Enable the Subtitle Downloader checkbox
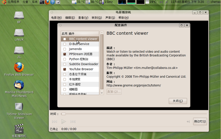This screenshot has width=221, height=139. click(x=65, y=64)
